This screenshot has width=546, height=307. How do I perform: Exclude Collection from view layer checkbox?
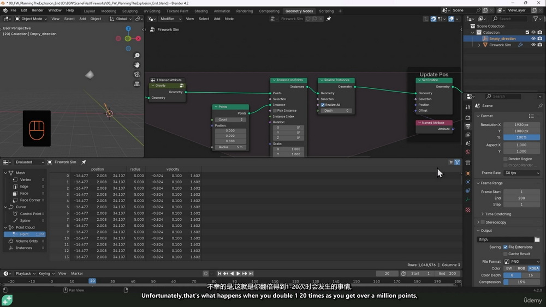pos(527,32)
